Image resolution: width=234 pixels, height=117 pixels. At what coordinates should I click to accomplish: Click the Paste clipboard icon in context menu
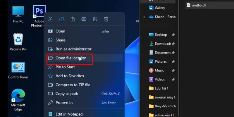(73, 19)
